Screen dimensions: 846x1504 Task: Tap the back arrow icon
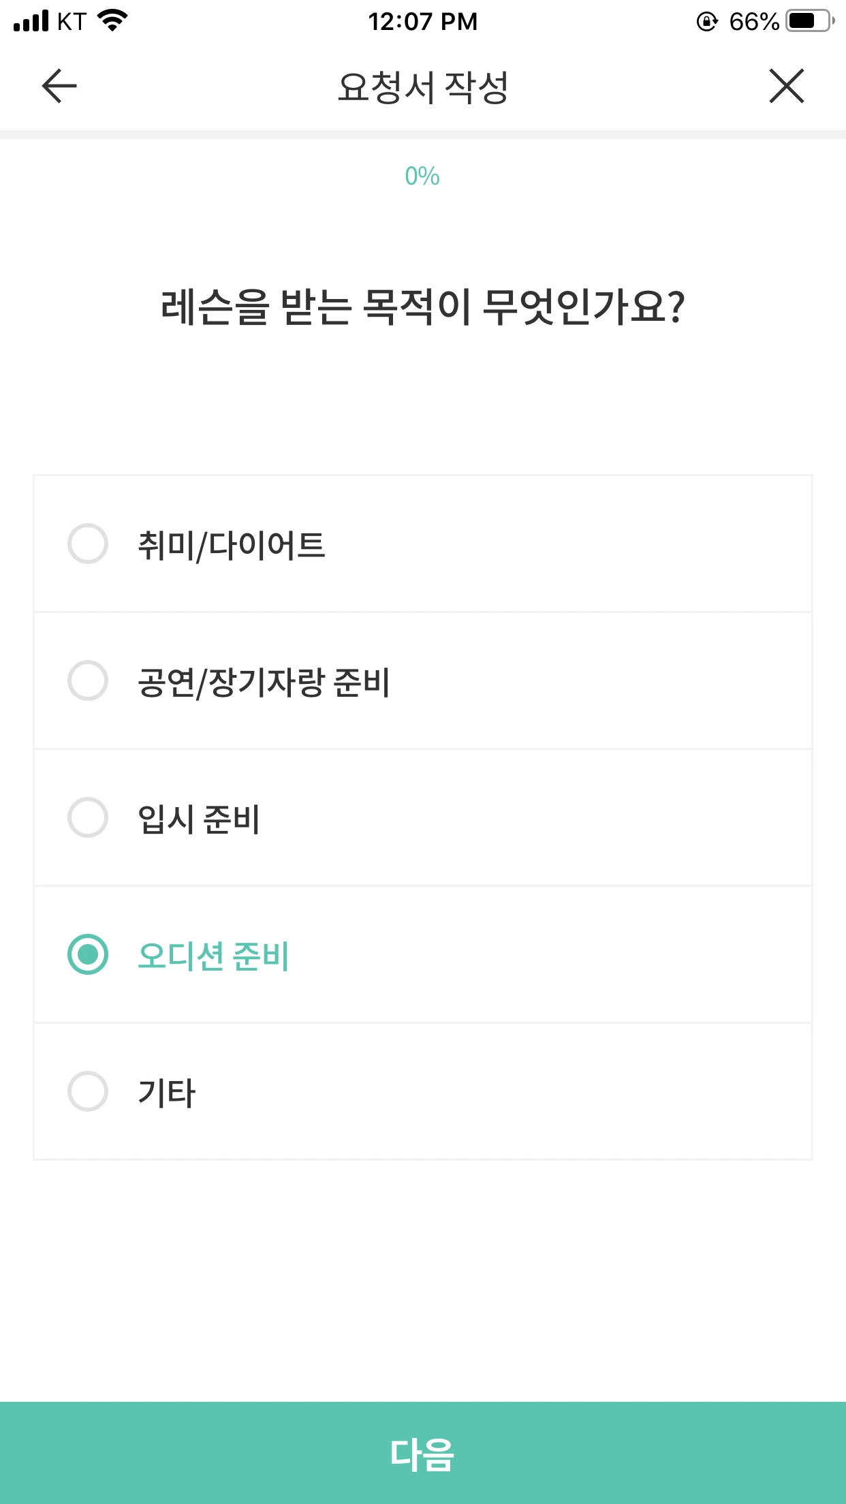pyautogui.click(x=59, y=87)
